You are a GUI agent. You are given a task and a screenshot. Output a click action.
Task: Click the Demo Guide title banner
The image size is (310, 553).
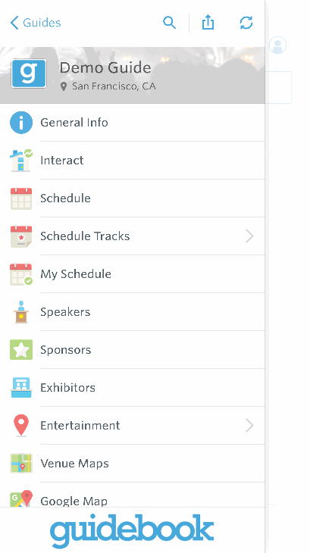click(x=132, y=75)
